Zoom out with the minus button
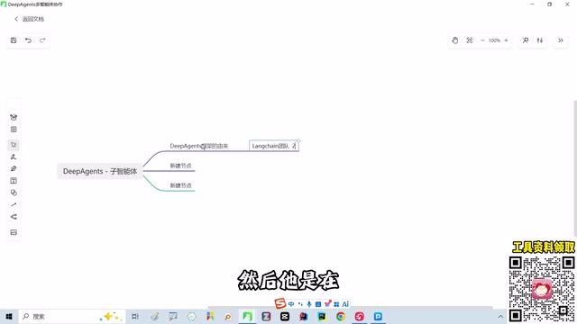The width and height of the screenshot is (577, 324). tap(482, 40)
